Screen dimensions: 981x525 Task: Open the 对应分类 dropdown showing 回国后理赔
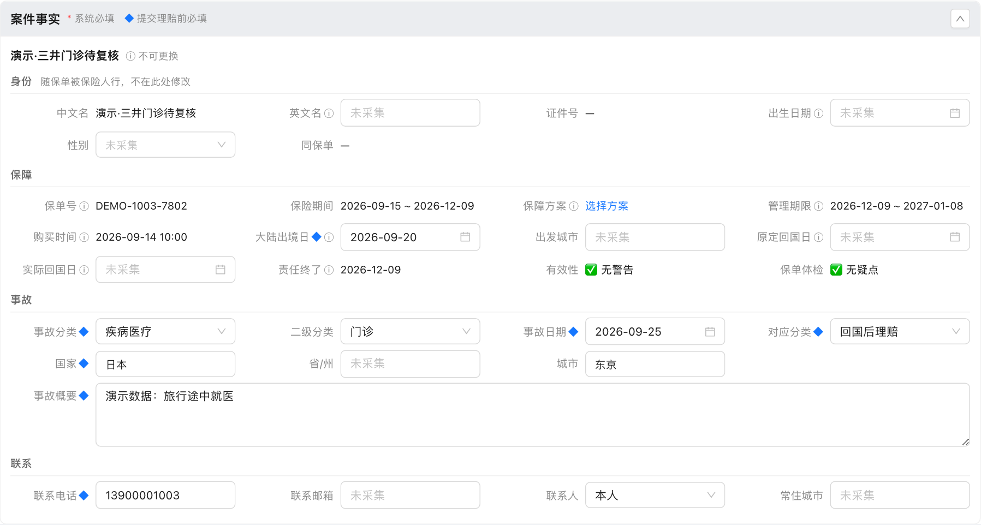[x=900, y=331]
